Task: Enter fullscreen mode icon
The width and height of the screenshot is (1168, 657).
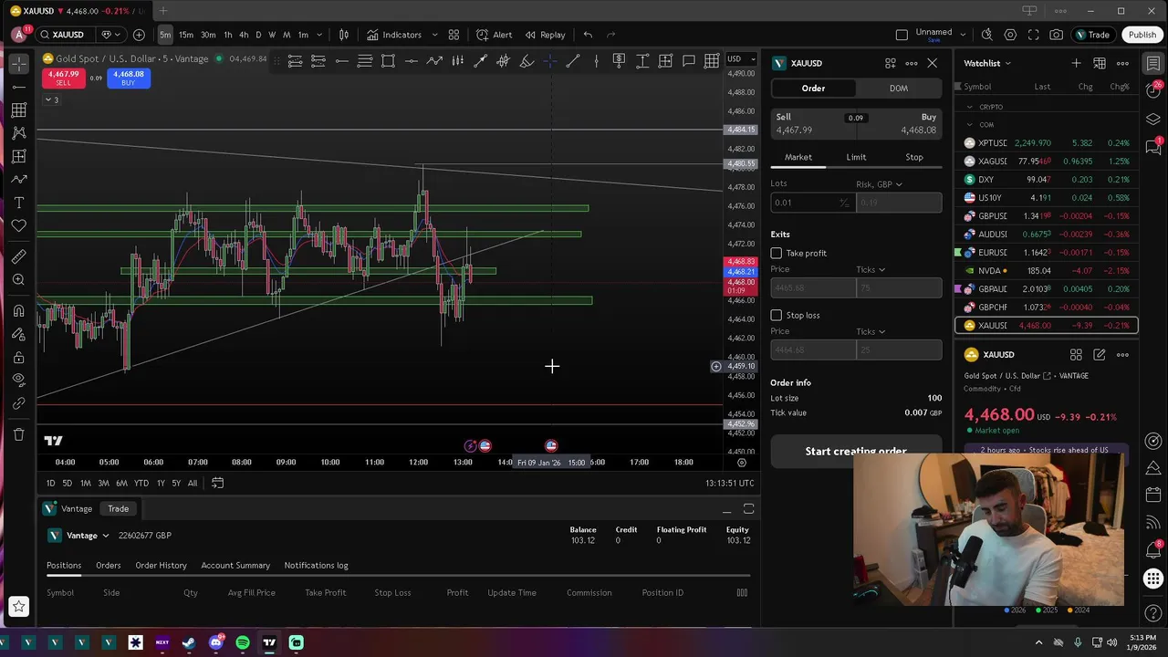Action: (1033, 35)
